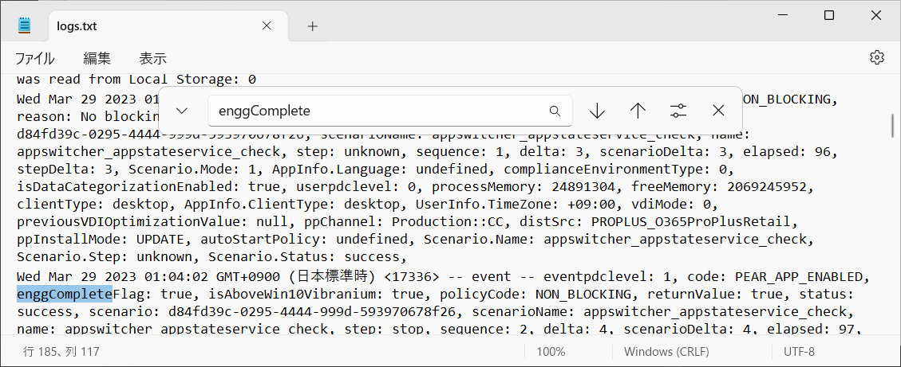This screenshot has height=367, width=901.
Task: Click the 100% zoom level indicator
Action: click(551, 352)
